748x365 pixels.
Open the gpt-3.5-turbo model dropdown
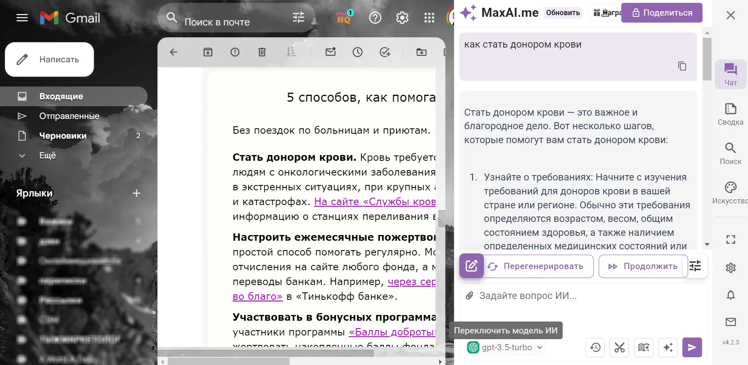tap(506, 347)
